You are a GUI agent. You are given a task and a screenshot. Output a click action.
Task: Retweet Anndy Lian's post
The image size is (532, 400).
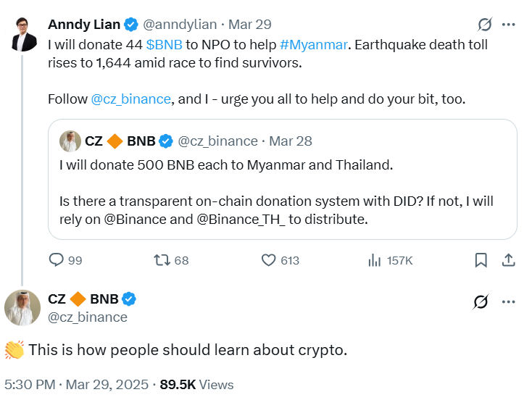point(162,260)
